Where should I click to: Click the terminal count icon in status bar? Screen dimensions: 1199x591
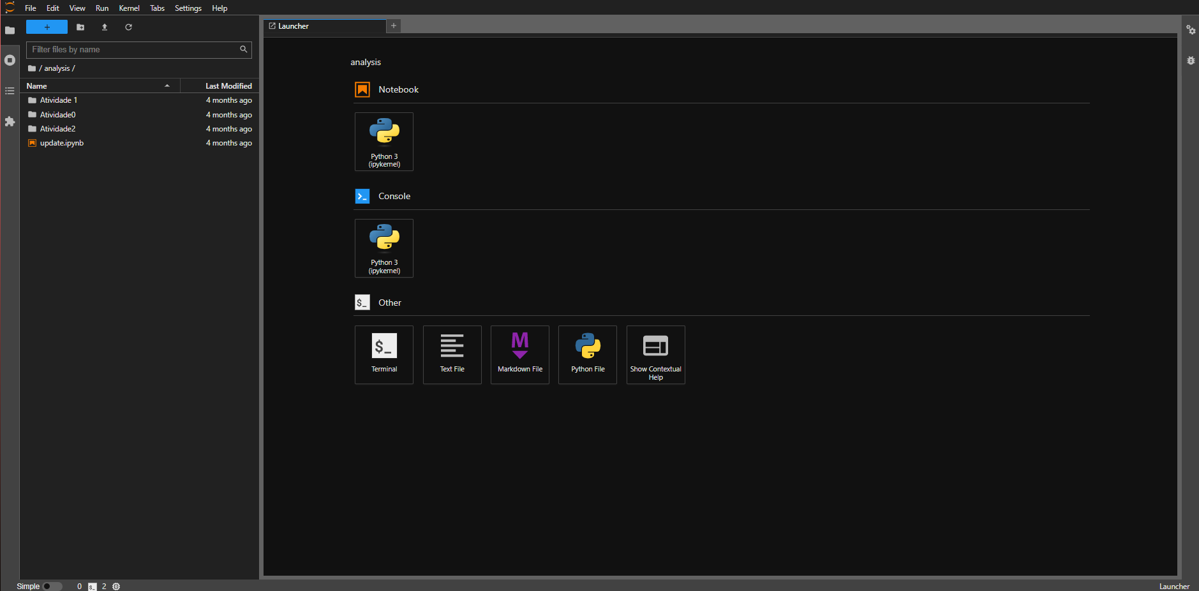click(x=93, y=587)
